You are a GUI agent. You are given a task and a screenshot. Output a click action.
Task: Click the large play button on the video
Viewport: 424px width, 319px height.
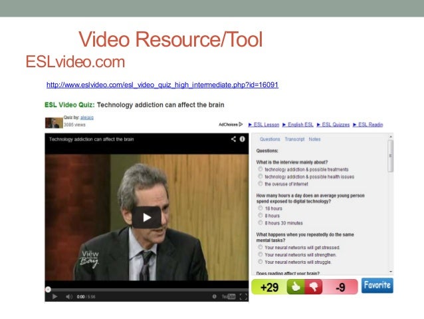point(147,217)
